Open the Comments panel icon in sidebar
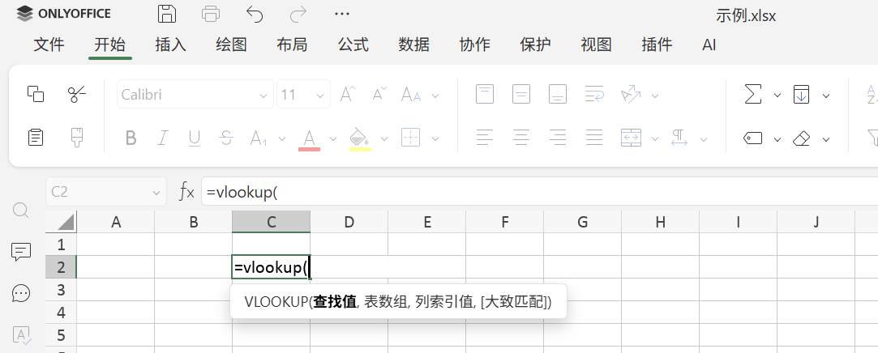The image size is (878, 353). tap(21, 252)
